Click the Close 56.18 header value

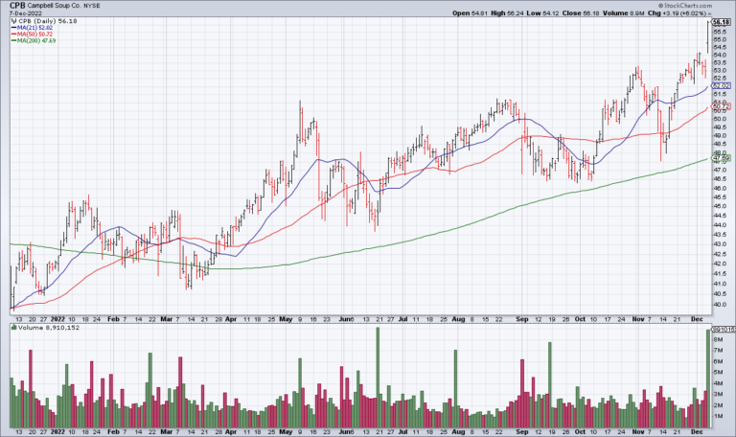tap(581, 13)
